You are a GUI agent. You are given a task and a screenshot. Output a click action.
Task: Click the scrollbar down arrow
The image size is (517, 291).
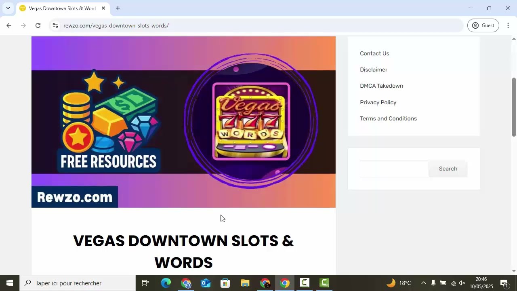tap(514, 271)
